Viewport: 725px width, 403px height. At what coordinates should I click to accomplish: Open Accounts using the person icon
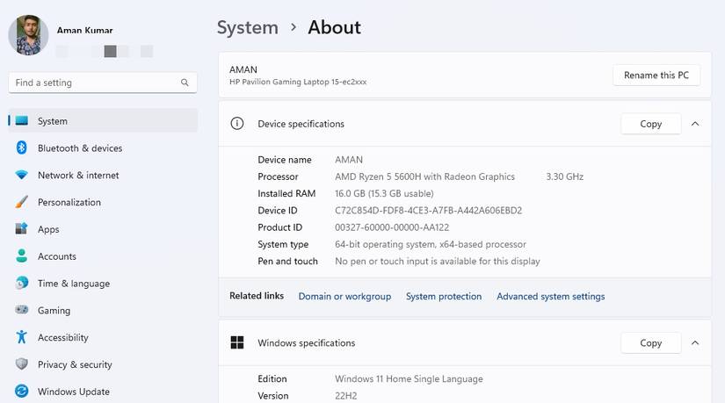(22, 256)
